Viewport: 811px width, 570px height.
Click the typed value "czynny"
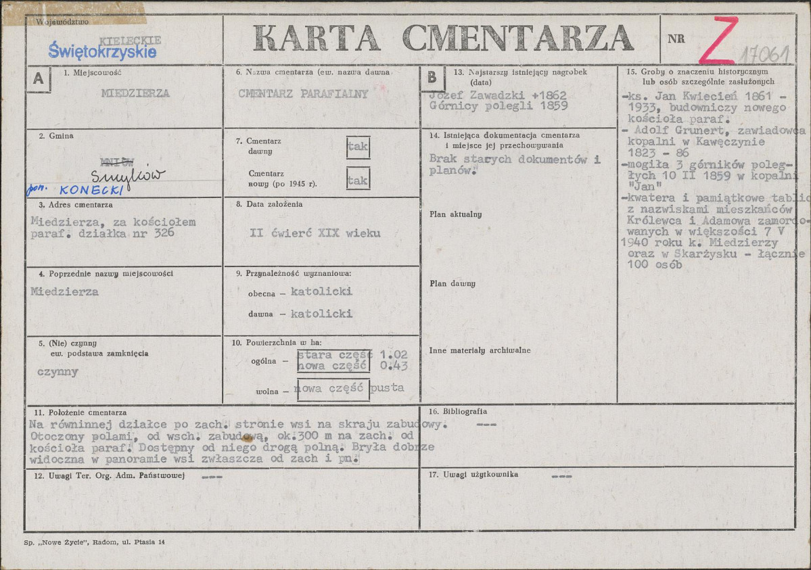(57, 372)
